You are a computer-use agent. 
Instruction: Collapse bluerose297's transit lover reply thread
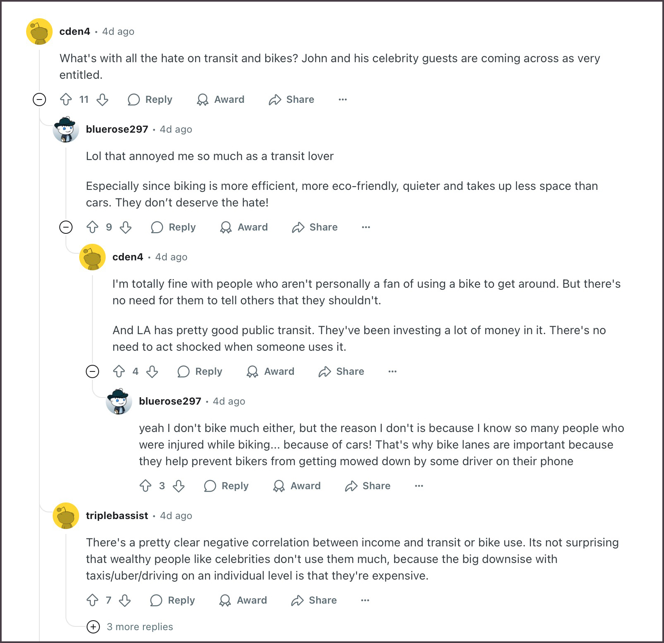66,227
